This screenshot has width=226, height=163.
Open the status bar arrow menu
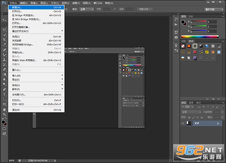click(x=55, y=161)
